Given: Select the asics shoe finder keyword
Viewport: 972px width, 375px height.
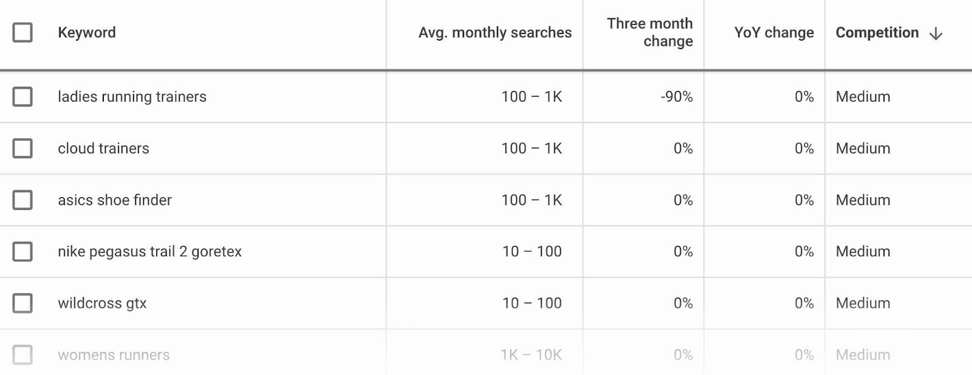Looking at the screenshot, I should coord(115,200).
